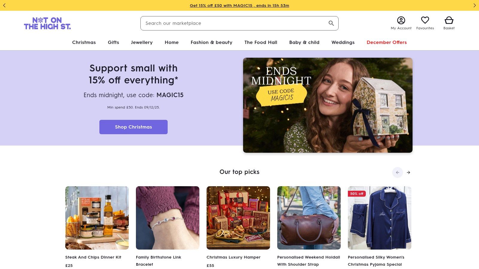Click the Personalised Weekend Holdall thumbnail
Viewport: 479px width, 269px height.
309,218
